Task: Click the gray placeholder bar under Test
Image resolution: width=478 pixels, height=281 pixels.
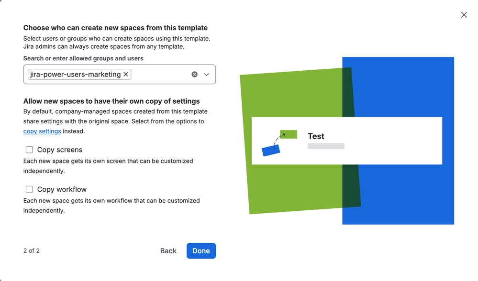Action: tap(326, 146)
